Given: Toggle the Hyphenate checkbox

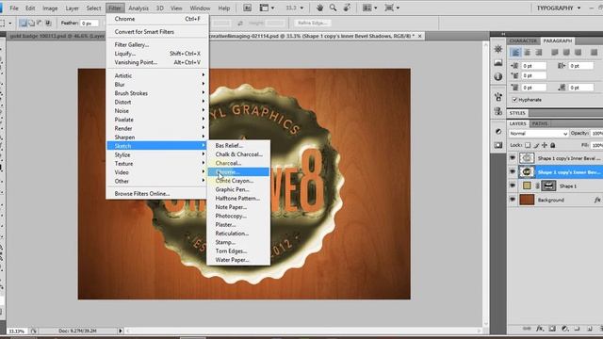Looking at the screenshot, I should click(x=514, y=100).
